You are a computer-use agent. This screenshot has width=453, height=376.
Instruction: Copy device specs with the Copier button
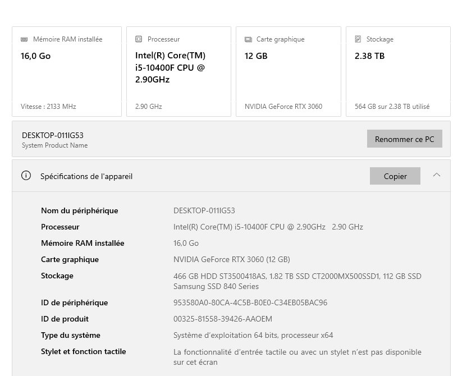(x=395, y=176)
